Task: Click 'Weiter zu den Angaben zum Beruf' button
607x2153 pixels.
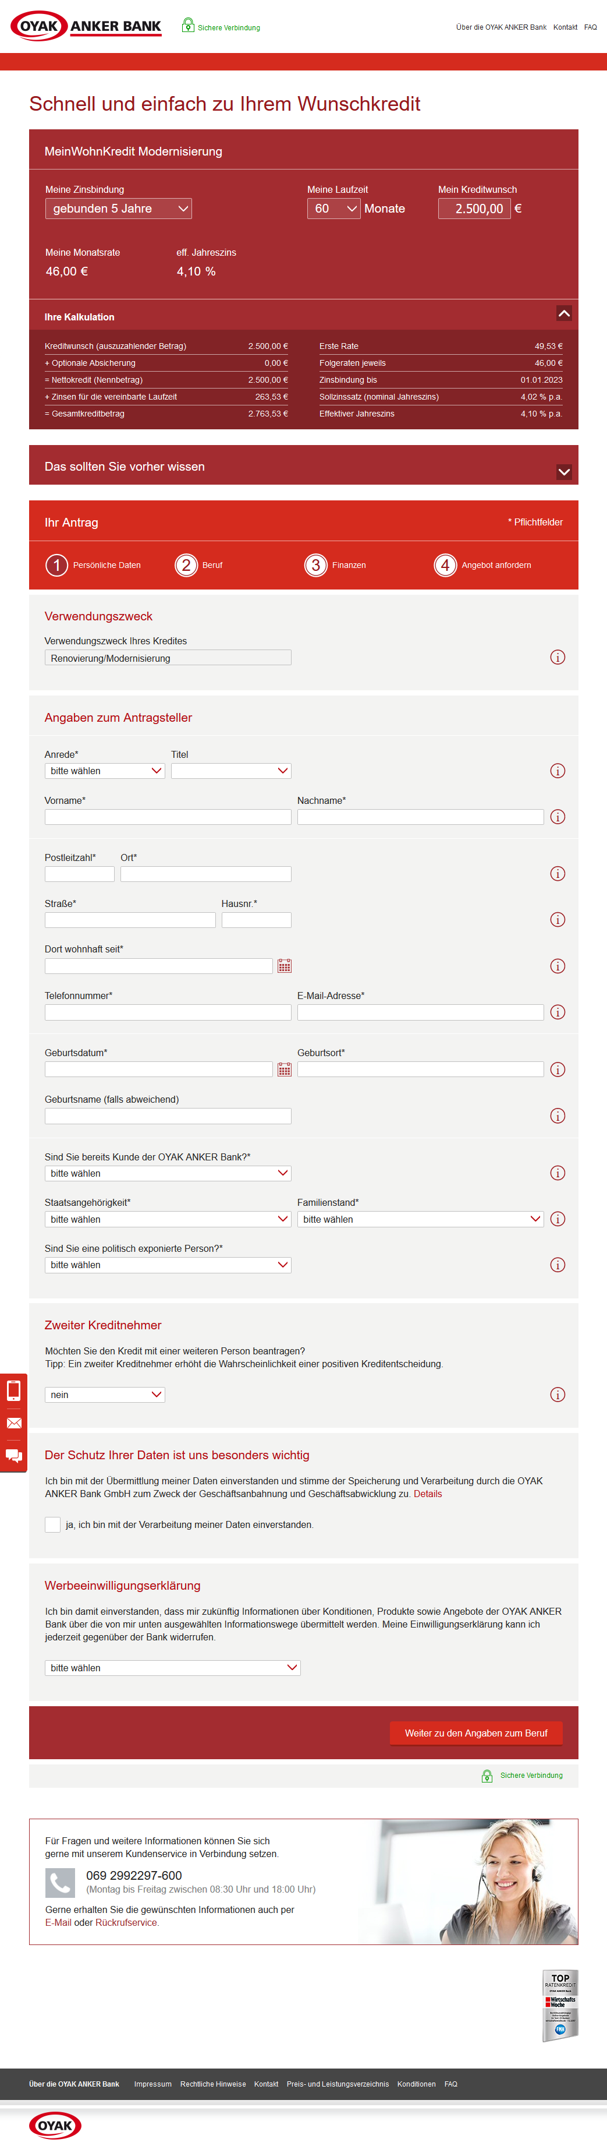Action: coord(476,1734)
